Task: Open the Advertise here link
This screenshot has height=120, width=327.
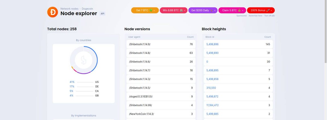Action: click(x=255, y=16)
